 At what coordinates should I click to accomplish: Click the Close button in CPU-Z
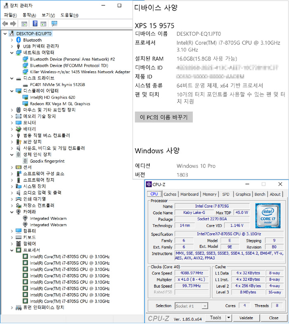coord(274,318)
